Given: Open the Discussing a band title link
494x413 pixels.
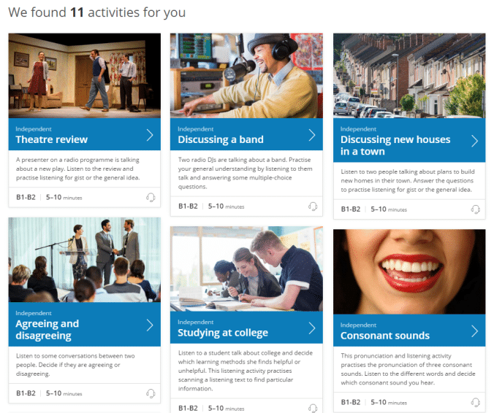Looking at the screenshot, I should point(221,139).
